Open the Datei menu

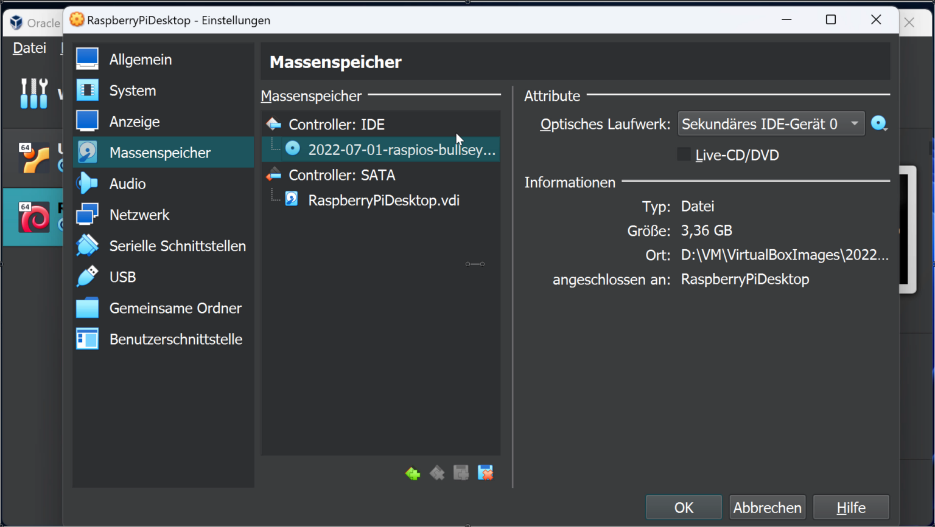pyautogui.click(x=29, y=48)
